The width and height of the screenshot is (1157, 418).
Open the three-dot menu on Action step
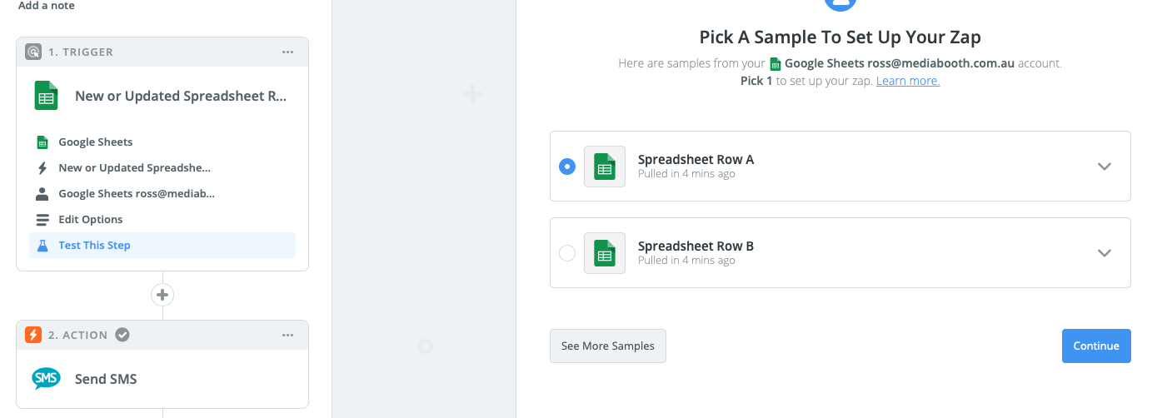[287, 335]
